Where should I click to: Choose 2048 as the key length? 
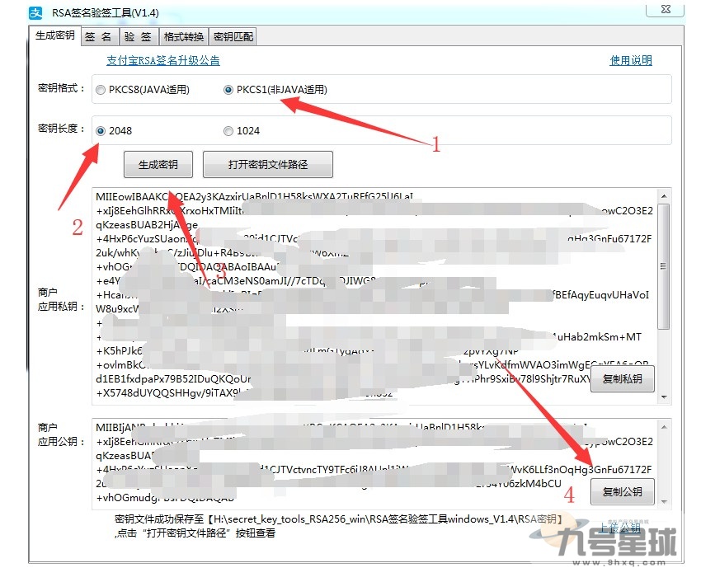pos(101,130)
